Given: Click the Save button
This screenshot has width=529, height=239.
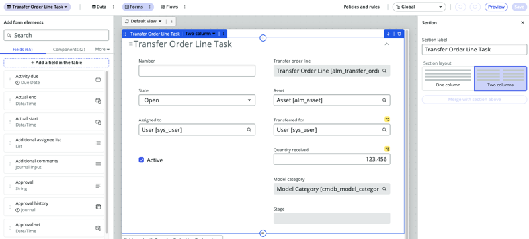Looking at the screenshot, I should coord(519,7).
